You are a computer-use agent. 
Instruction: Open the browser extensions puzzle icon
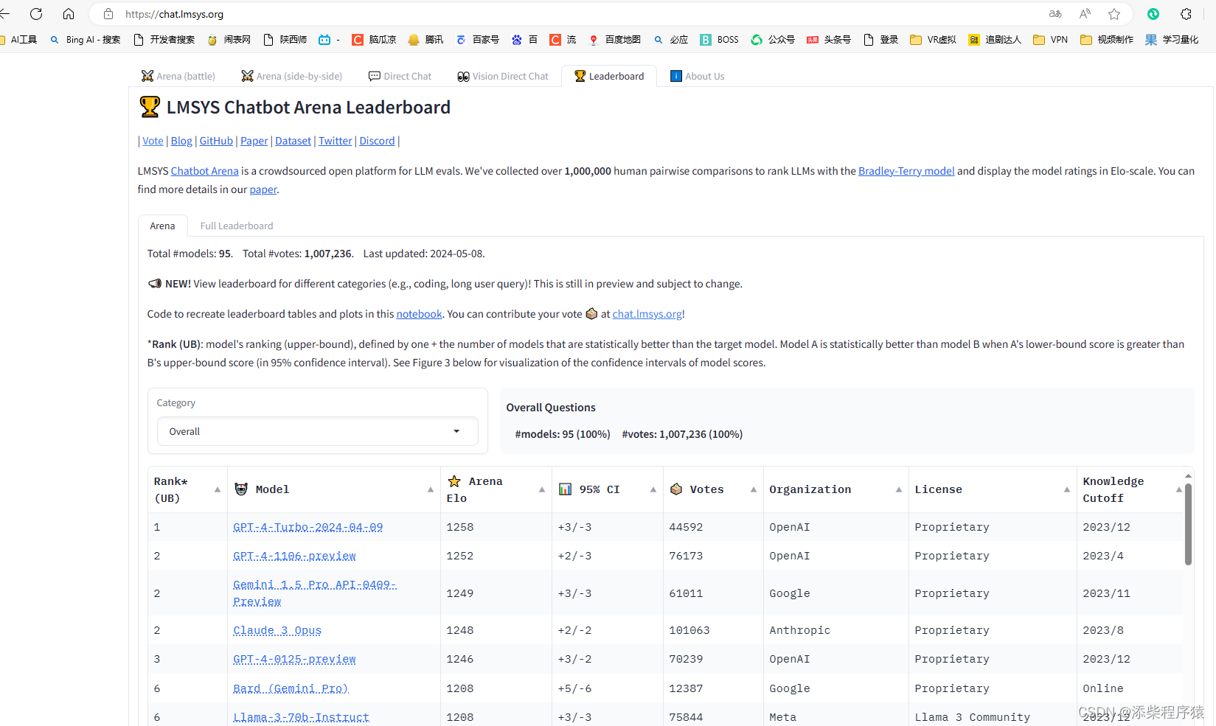tap(1186, 14)
